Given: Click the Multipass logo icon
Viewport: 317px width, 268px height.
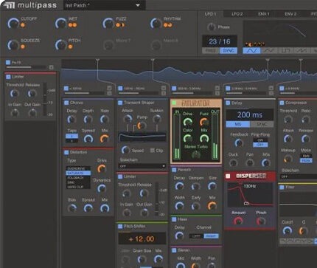Looking at the screenshot, I should pos(9,5).
